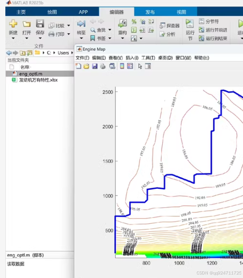
Task: Click the 打开 (Open) folder icon
Action: click(x=26, y=24)
